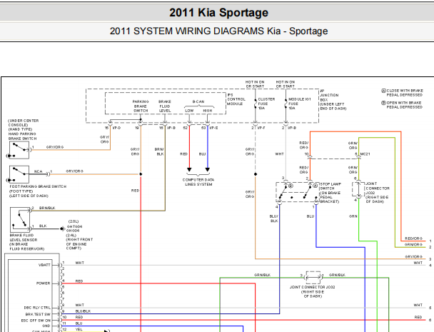Click the "IPS CONTROL MODULE" label

(x=236, y=99)
